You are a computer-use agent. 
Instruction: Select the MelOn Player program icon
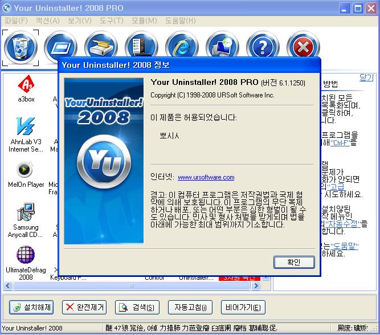tap(24, 169)
